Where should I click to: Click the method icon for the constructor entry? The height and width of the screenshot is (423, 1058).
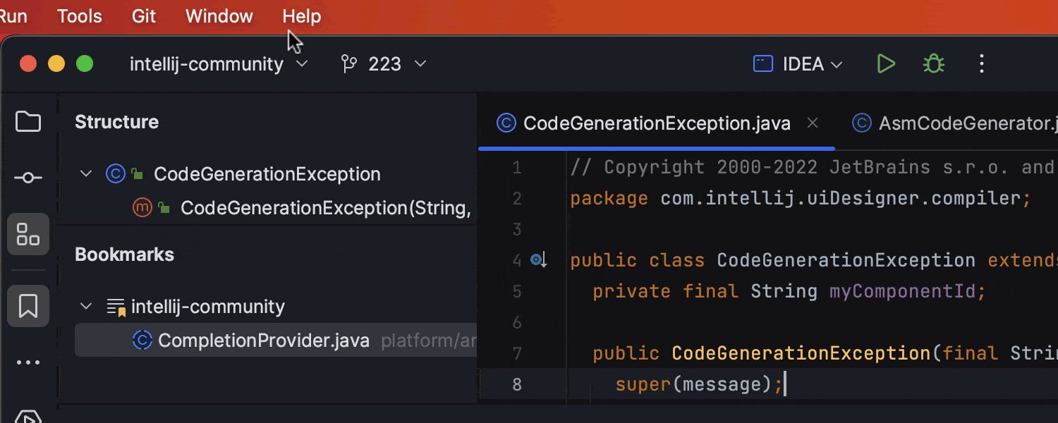coord(142,207)
